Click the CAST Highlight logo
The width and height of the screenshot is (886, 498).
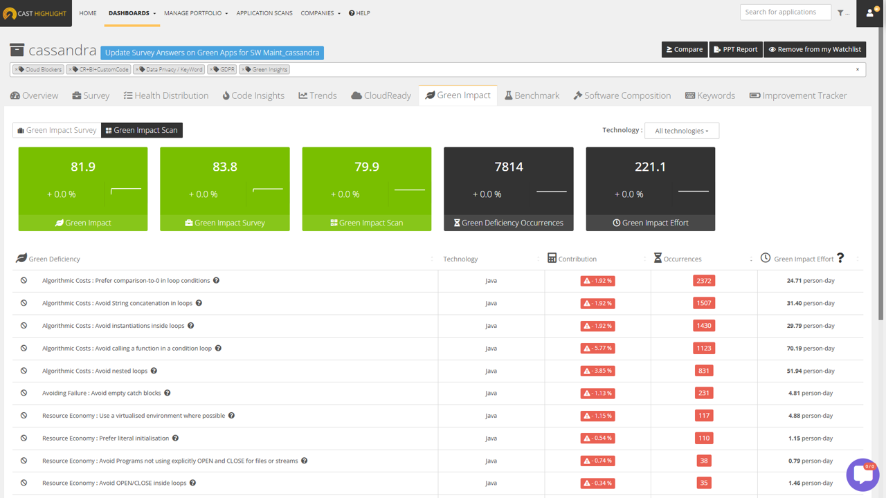(36, 13)
